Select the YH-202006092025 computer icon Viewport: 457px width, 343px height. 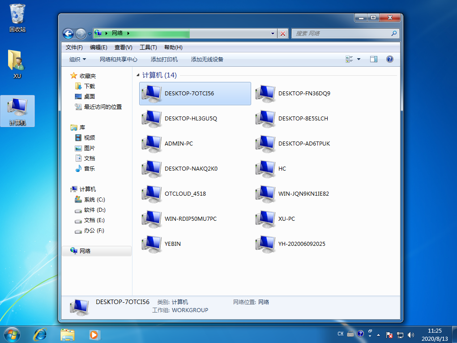pos(265,244)
